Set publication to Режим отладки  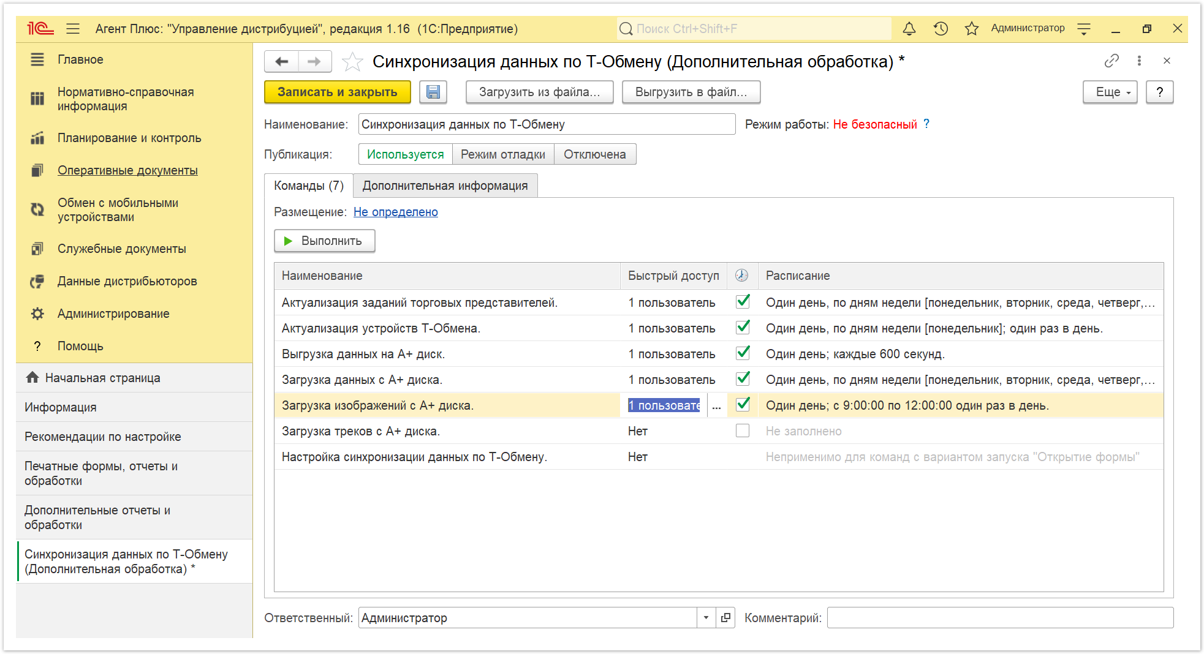503,154
